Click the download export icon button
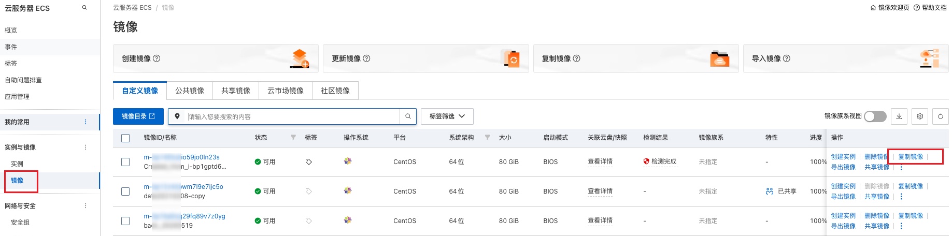 (899, 116)
